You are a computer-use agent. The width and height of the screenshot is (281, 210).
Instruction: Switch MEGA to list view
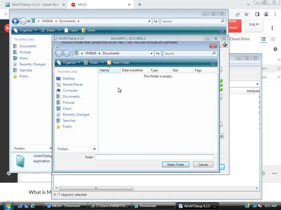(x=263, y=39)
